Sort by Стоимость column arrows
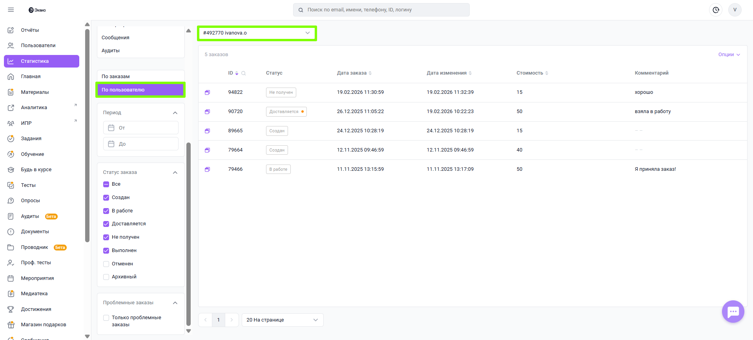753x340 pixels. pos(547,73)
